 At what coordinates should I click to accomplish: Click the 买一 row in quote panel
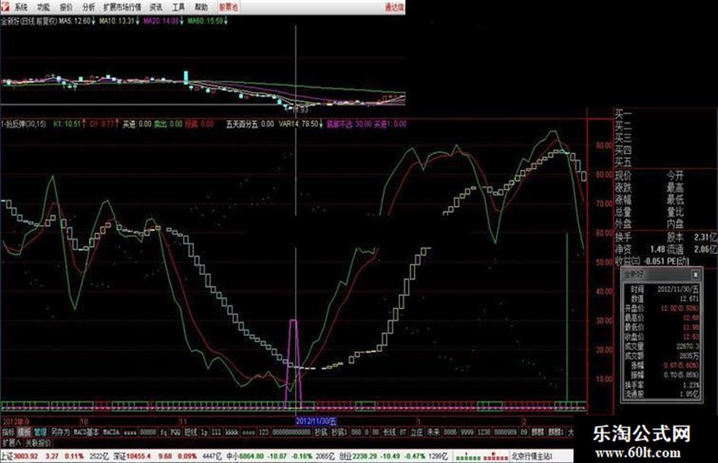[x=623, y=114]
